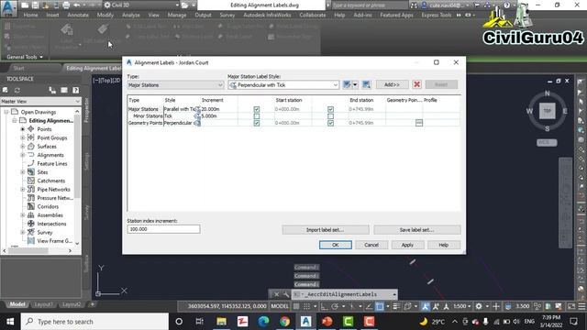587x330 pixels.
Task: Click the Minor Stations 5.000m increment cell
Action: (219, 116)
